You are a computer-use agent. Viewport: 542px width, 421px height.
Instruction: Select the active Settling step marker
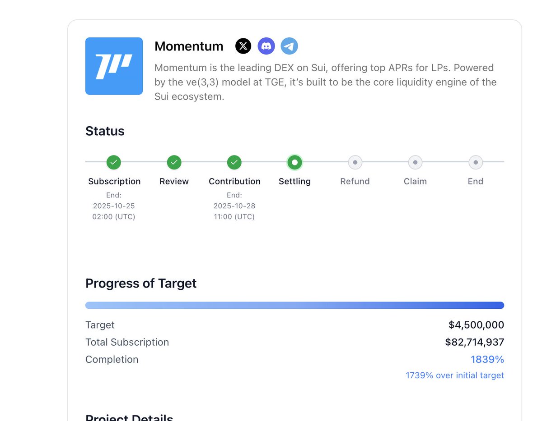point(294,162)
